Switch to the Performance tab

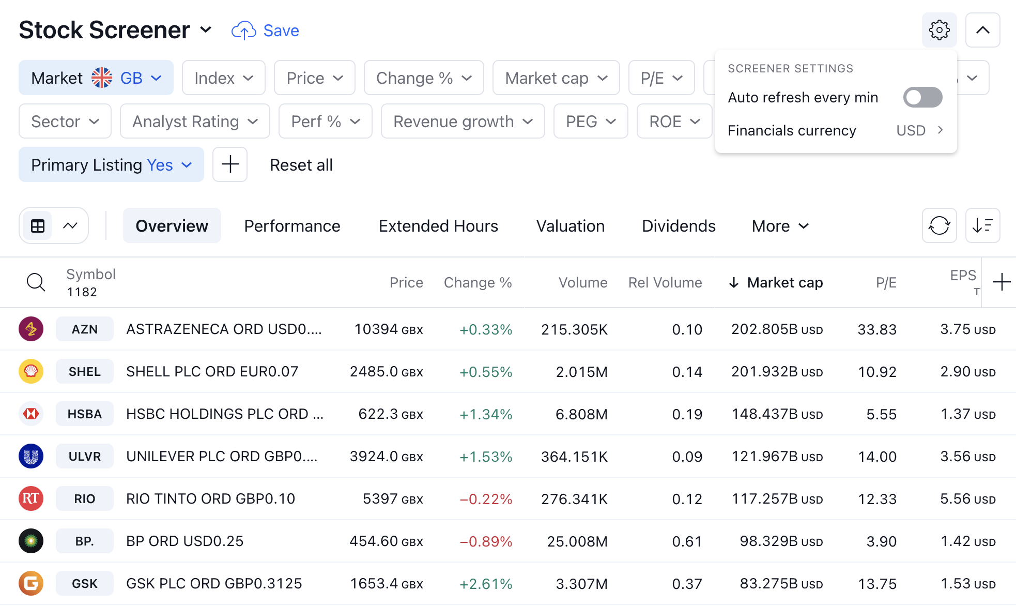(x=292, y=226)
